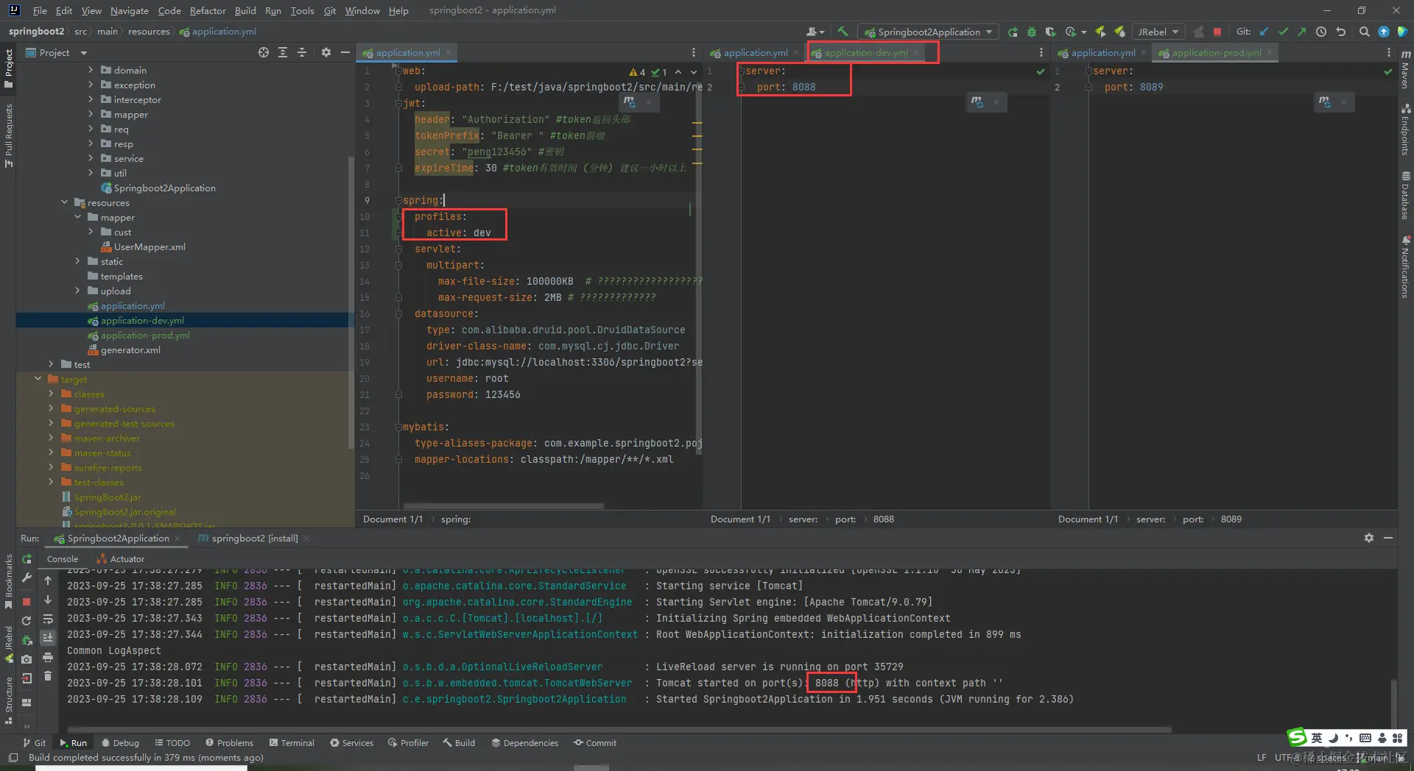
Task: Click Git Rollback undo arrow icon
Action: 1340,32
